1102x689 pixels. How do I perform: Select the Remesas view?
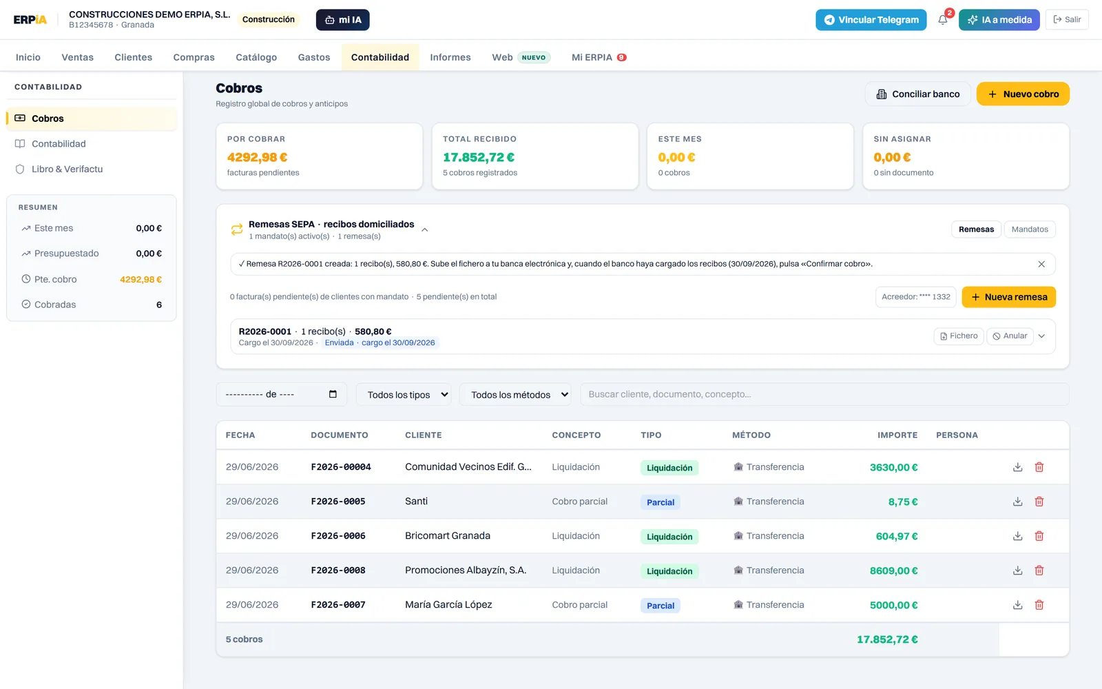976,229
